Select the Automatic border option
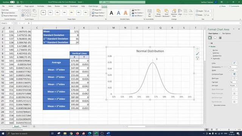This screenshot has height=136, width=242. pyautogui.click(x=216, y=59)
